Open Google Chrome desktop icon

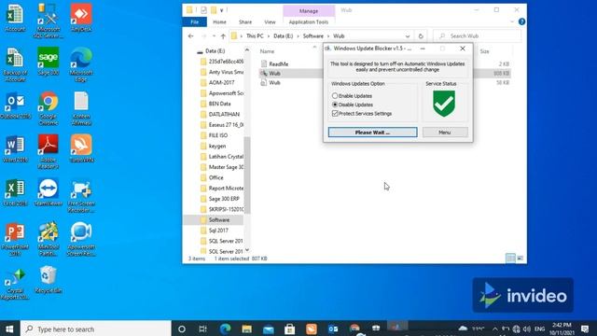click(48, 108)
